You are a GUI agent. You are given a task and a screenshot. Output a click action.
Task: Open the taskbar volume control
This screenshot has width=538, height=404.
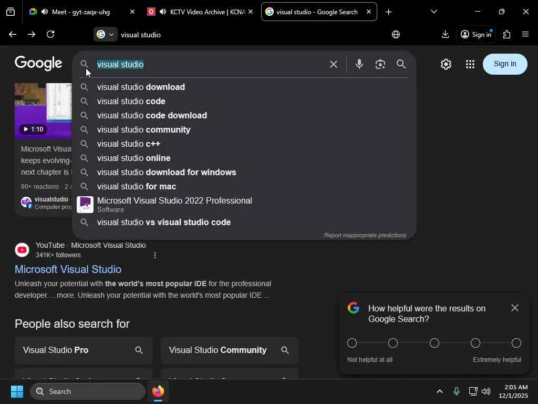[486, 391]
